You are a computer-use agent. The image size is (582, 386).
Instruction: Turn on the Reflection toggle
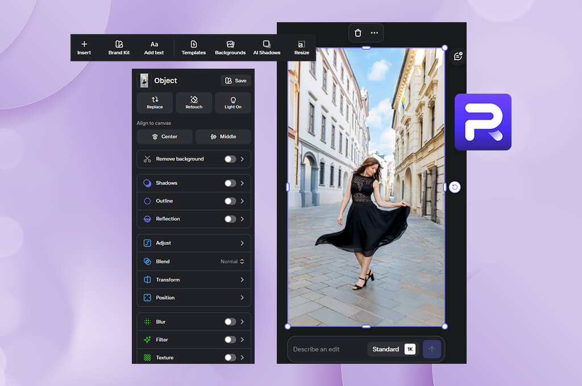coord(230,219)
